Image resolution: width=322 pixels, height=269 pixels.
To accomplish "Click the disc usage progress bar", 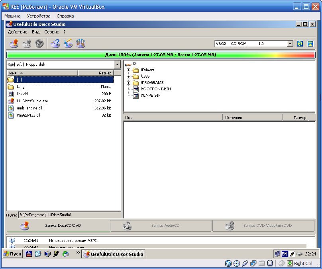I will 161,55.
